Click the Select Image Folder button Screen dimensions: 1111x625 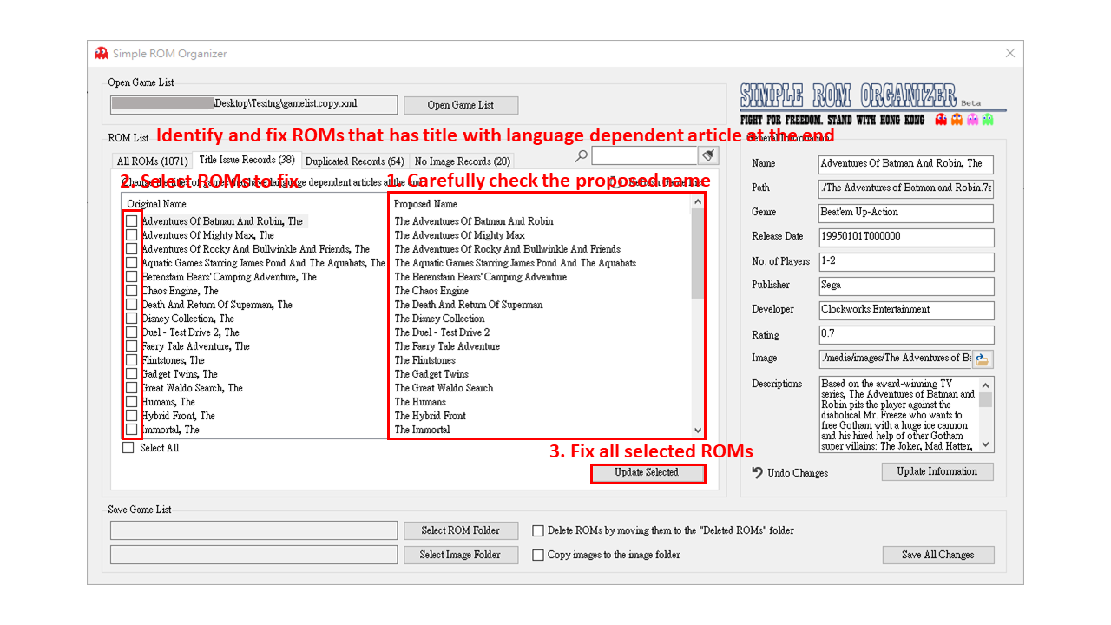tap(460, 555)
